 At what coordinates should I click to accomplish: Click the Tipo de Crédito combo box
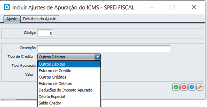click(69, 57)
